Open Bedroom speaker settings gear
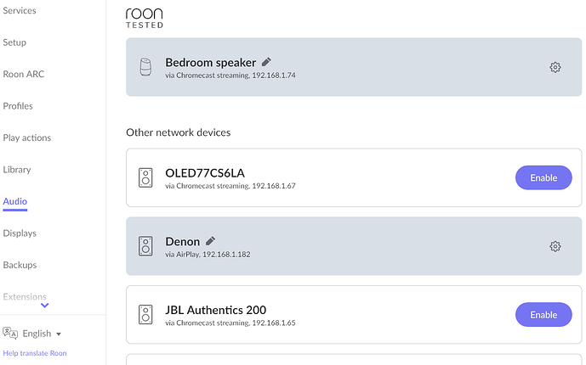The image size is (586, 365). pyautogui.click(x=555, y=67)
